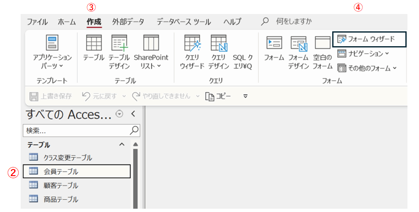Viewport: 419px width, 212px height.
Task: Open クエリ デザイン view
Action: click(x=219, y=52)
